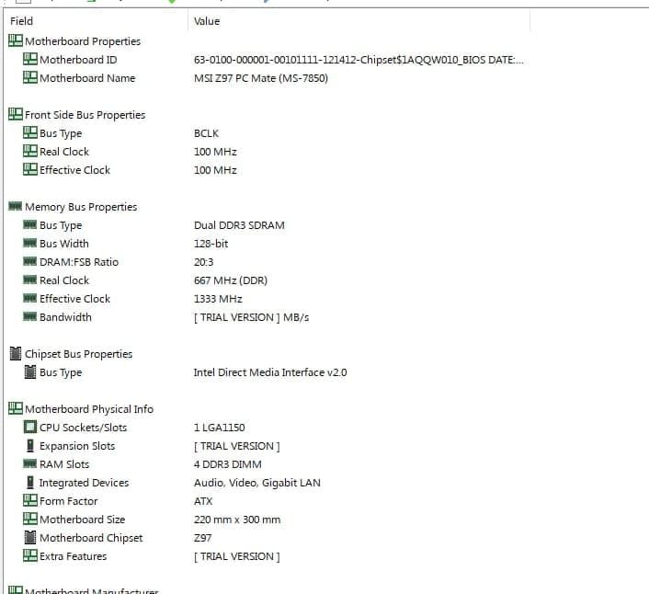Click the RAM icon beside 667 MHz Real Clock
Viewport: 649px width, 594px height.
coord(29,280)
